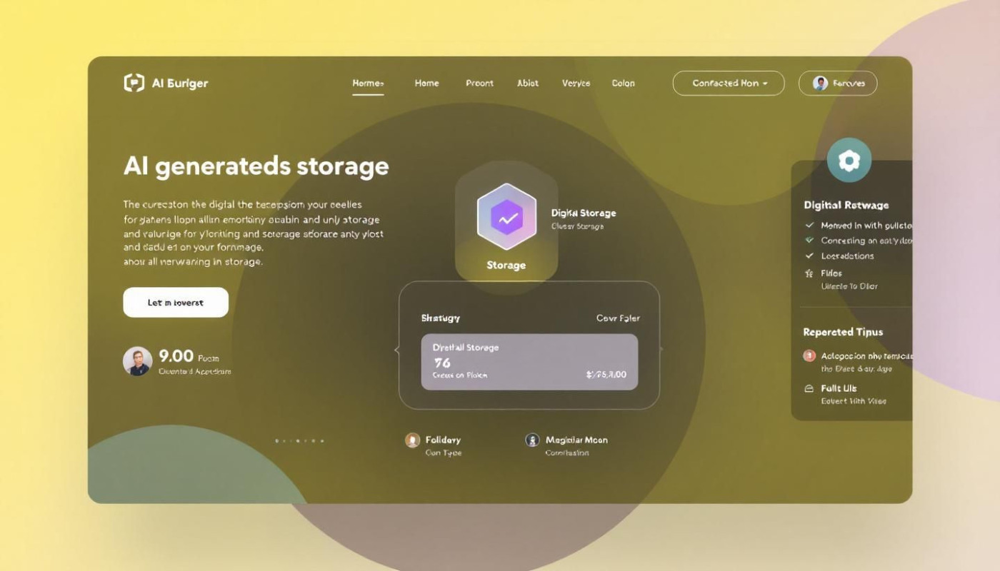Viewport: 1000px width, 571px height.
Task: Click the number 76 in storage card
Action: [x=442, y=363]
